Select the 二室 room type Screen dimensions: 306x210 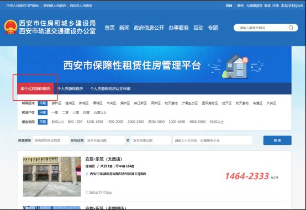[65, 112]
